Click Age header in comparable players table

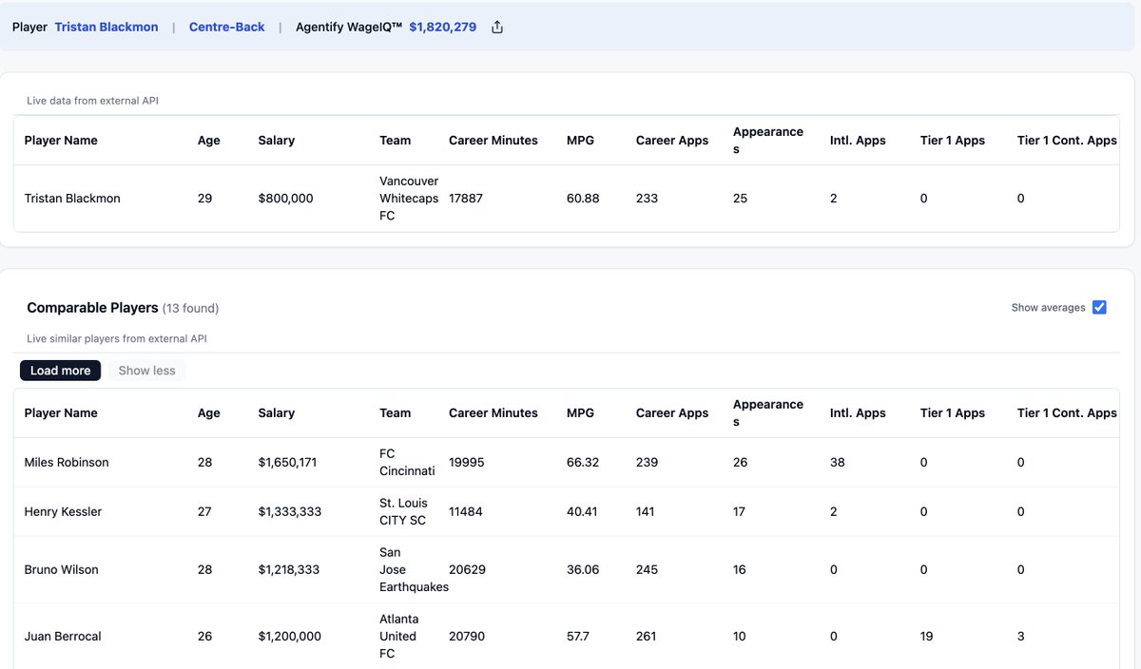coord(209,413)
